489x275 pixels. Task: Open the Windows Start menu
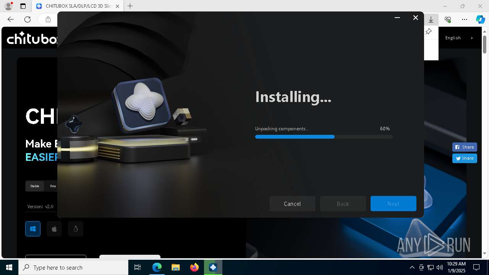9,267
